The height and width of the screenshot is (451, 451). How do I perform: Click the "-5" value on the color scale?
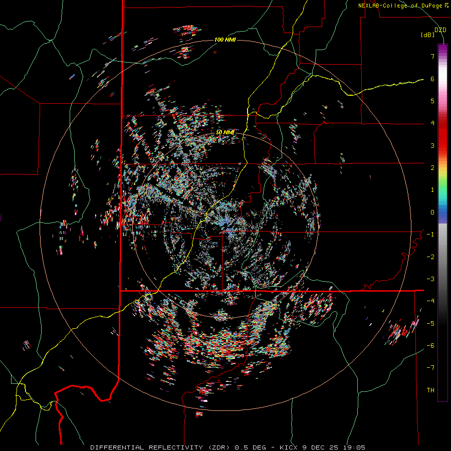click(x=430, y=324)
